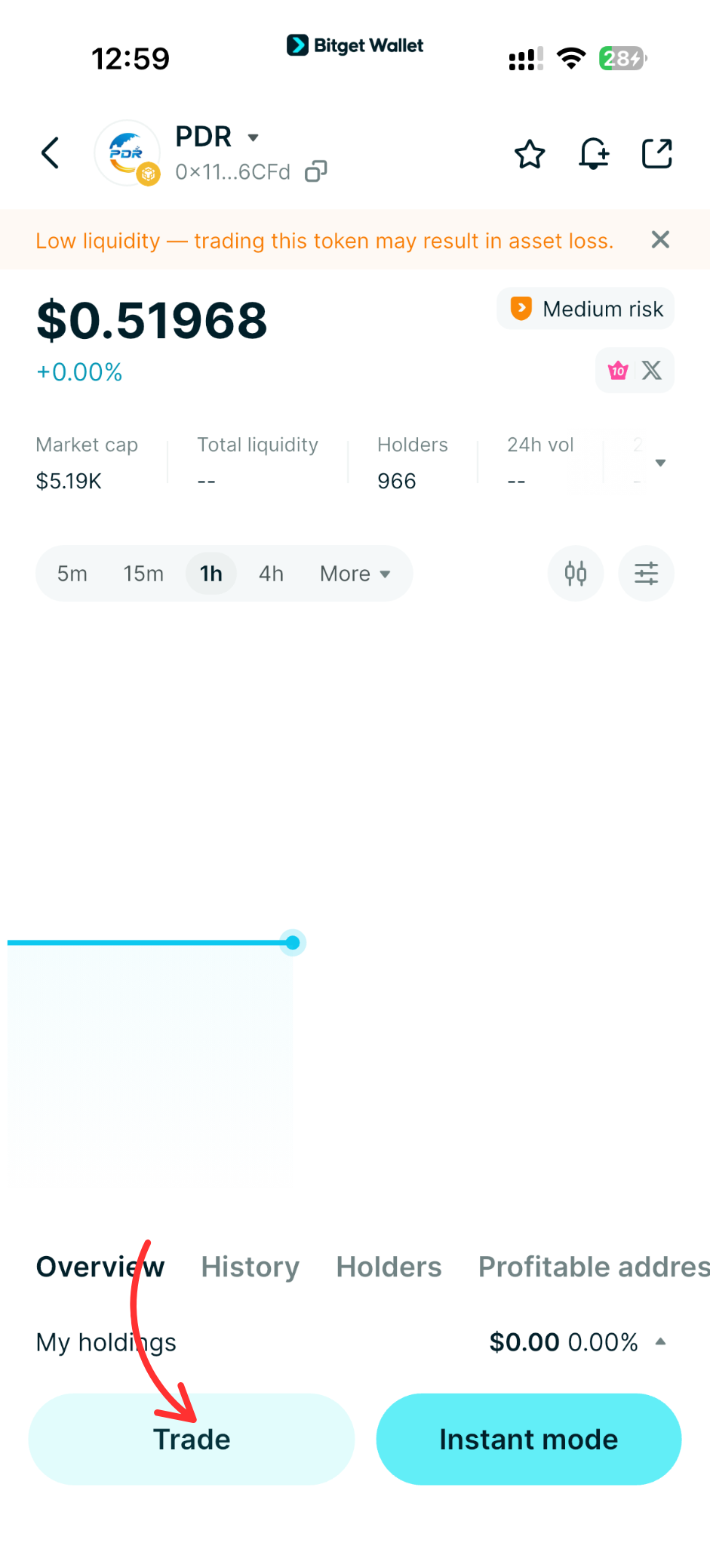Switch to the 4h candle interval

pyautogui.click(x=271, y=574)
